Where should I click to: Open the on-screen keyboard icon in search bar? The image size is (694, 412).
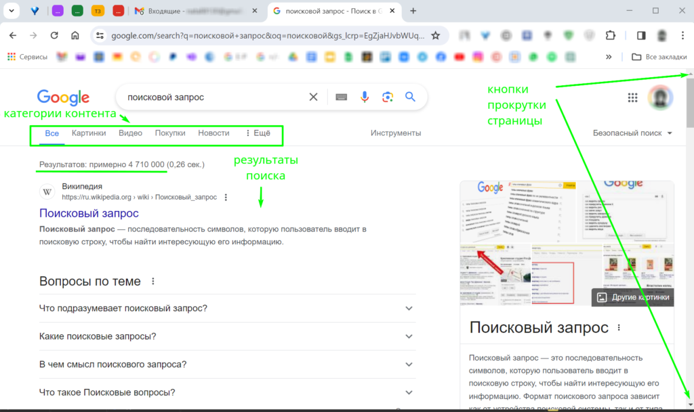(342, 97)
